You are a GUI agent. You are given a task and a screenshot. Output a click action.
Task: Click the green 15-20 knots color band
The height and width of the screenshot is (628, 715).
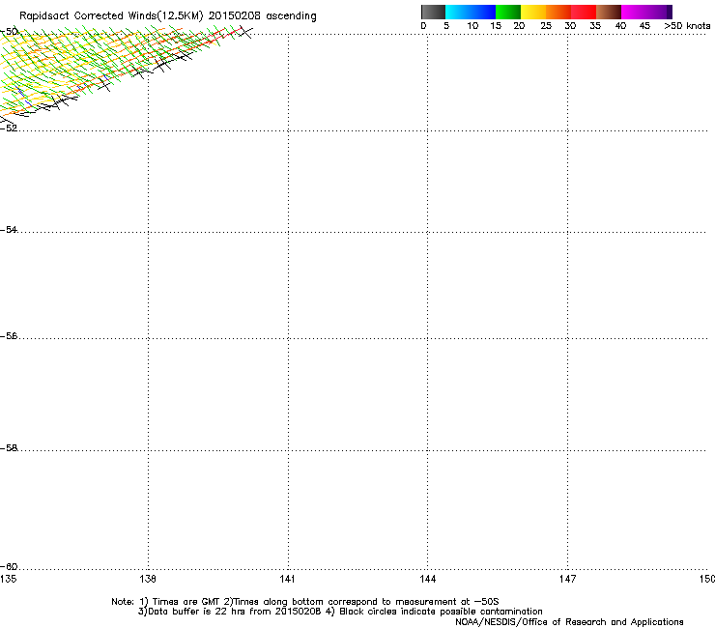click(508, 12)
